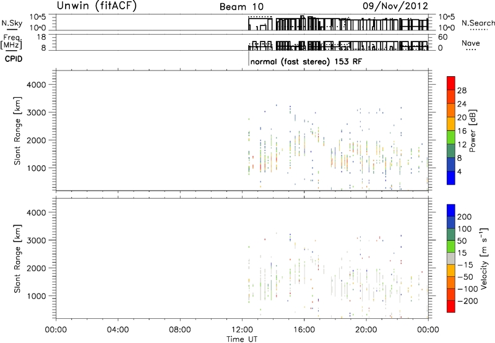Click the '08:00' time axis tick label
495x343 pixels.
coord(180,330)
